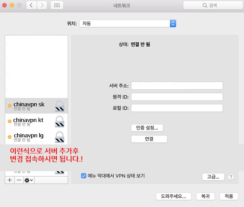
Task: Remove service with the minus icon
Action: 19,180
